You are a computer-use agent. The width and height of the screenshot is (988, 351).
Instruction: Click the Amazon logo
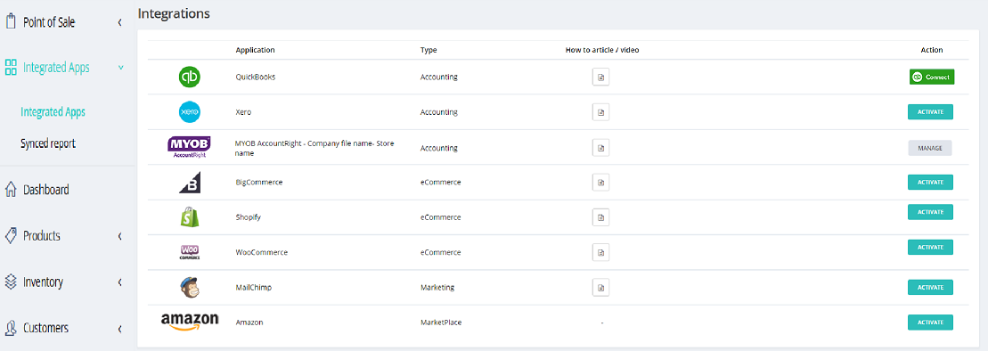coord(190,322)
